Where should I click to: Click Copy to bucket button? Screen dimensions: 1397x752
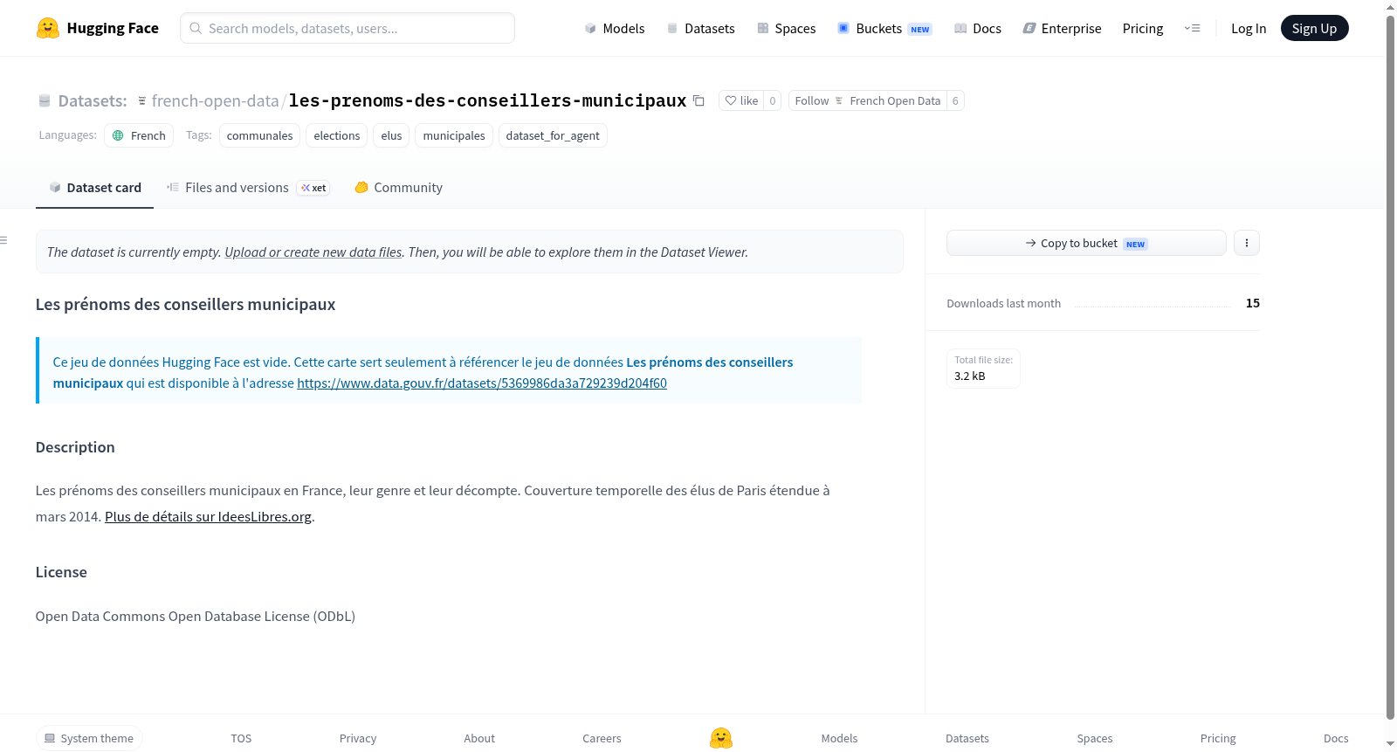[1086, 243]
